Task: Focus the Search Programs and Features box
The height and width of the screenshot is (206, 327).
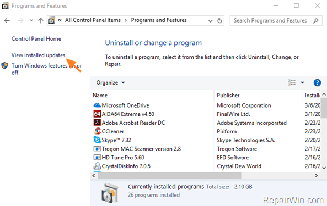Action: (276, 20)
